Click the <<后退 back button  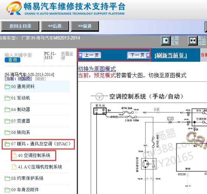[x=55, y=26]
